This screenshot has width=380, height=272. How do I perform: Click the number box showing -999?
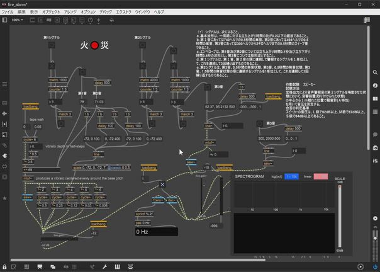click(x=216, y=226)
